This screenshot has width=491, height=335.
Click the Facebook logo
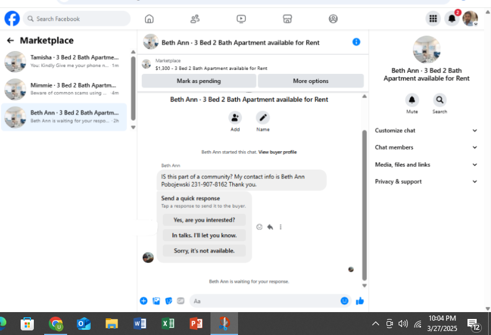pyautogui.click(x=12, y=19)
